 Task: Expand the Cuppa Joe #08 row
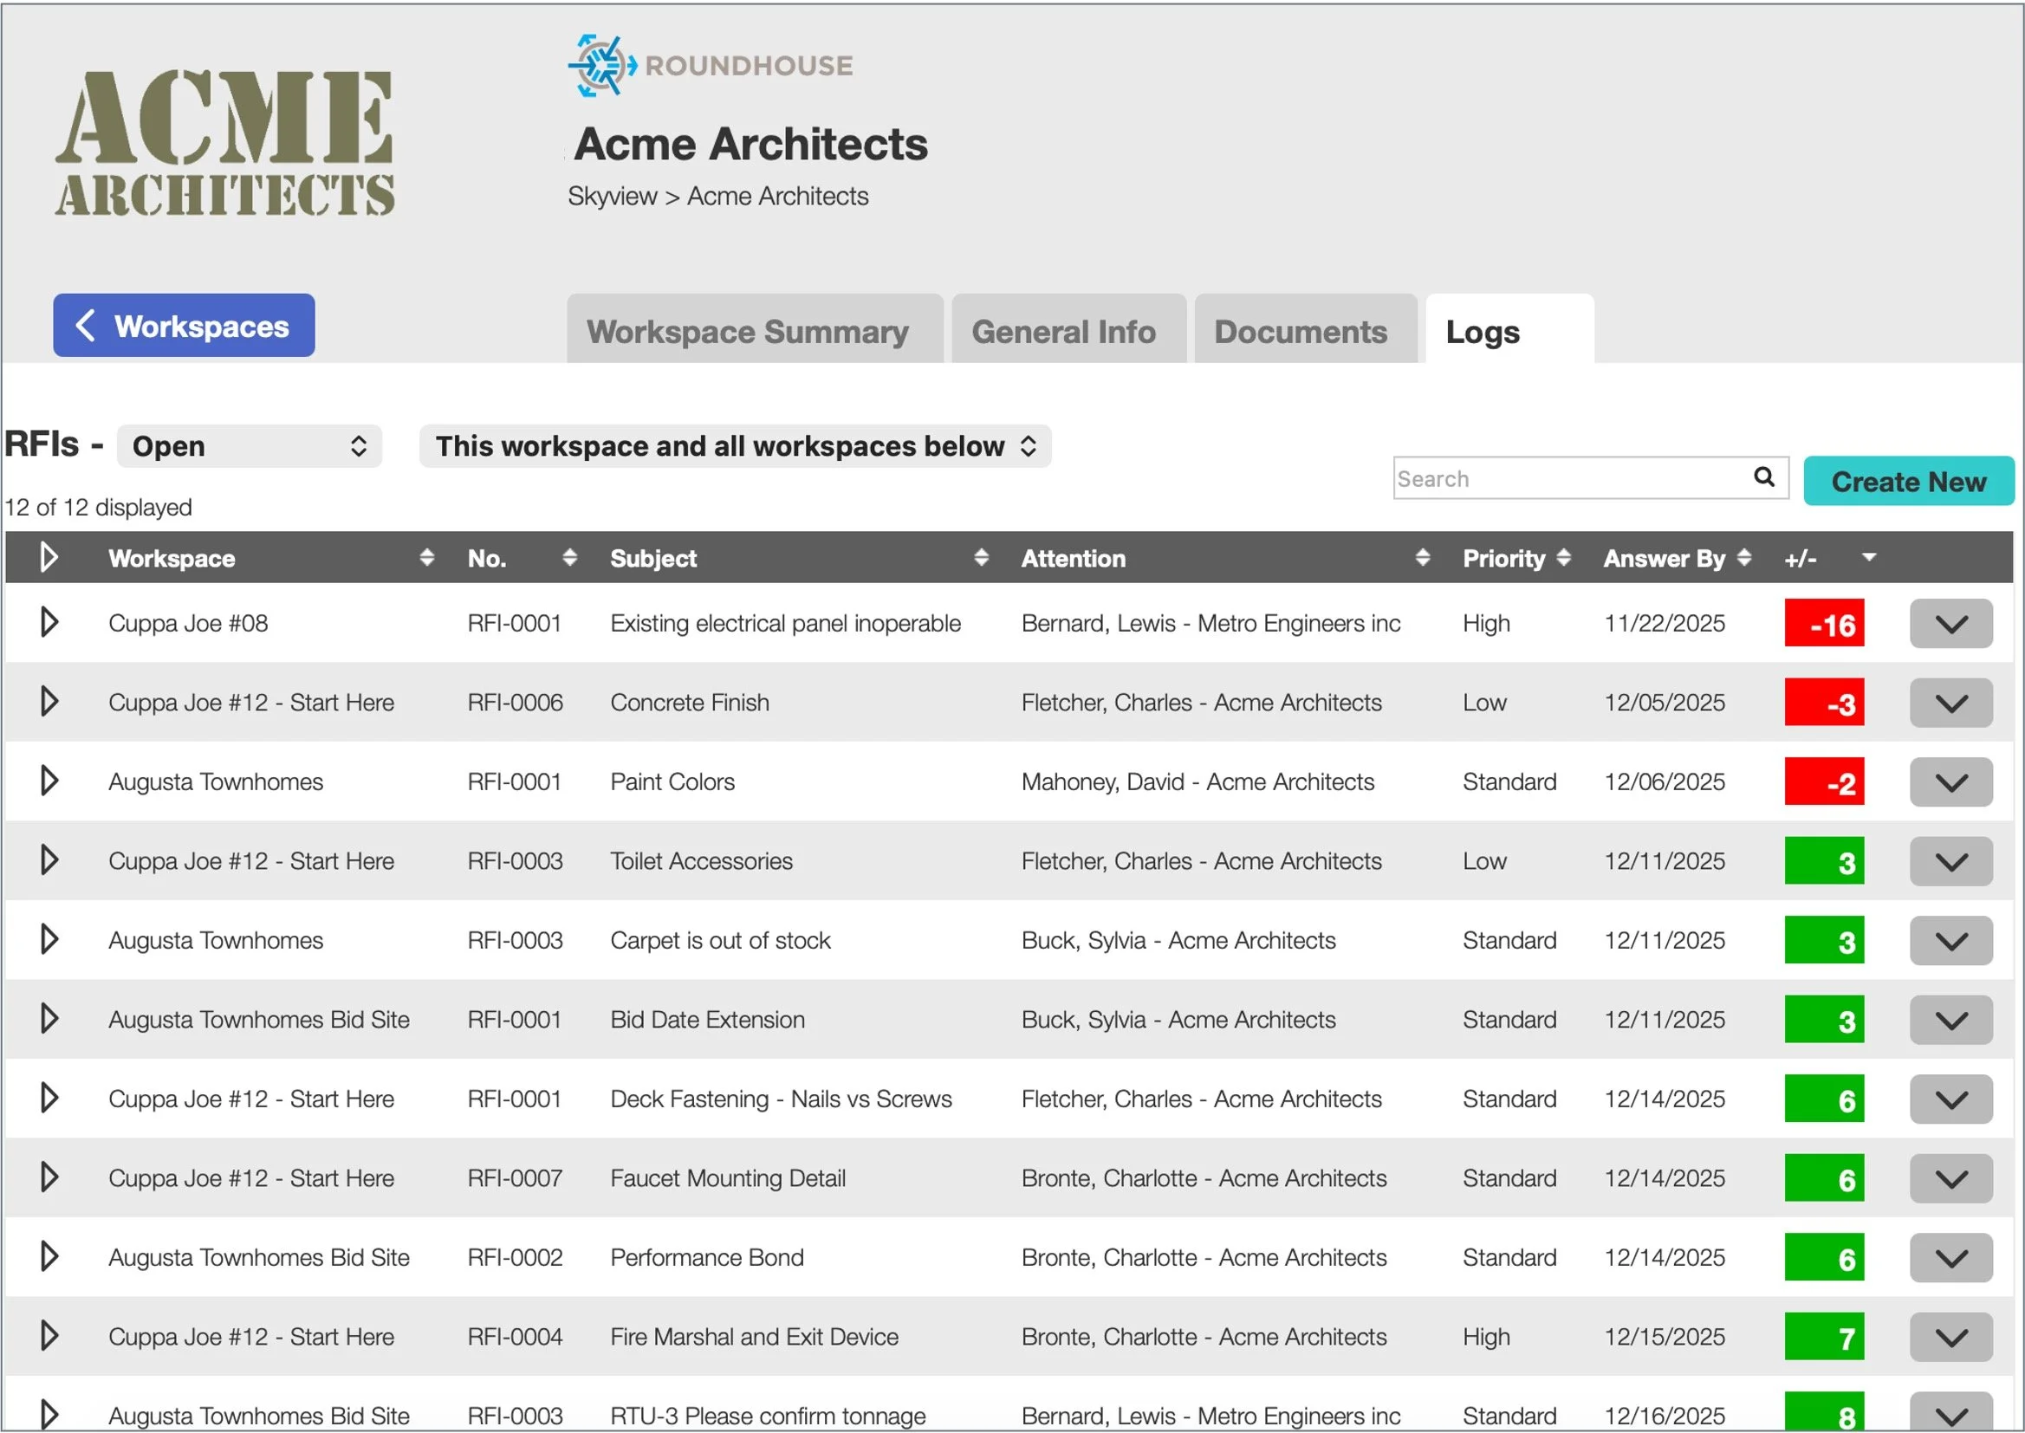click(x=49, y=623)
